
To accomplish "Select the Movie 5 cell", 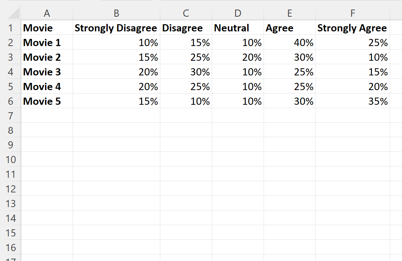I will (x=42, y=101).
